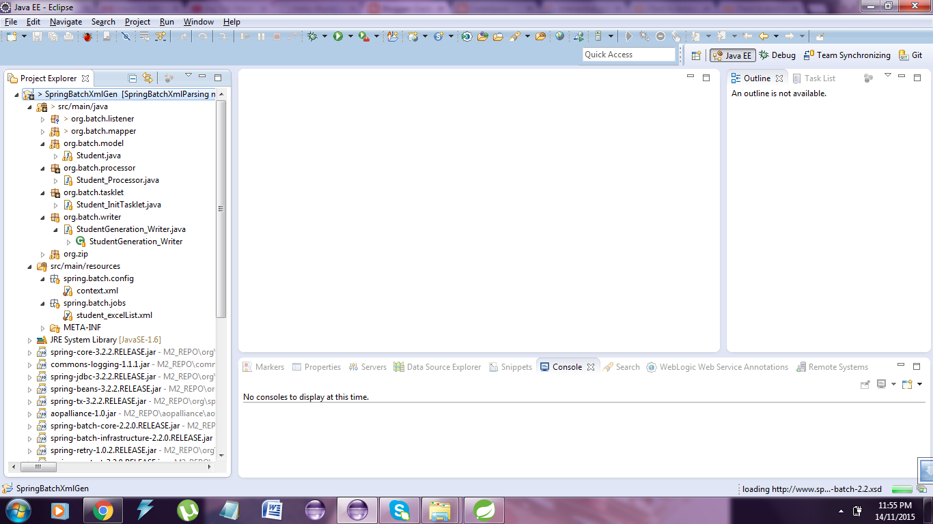Click Collapse All in Project Explorer
The image size is (933, 524).
click(x=133, y=78)
